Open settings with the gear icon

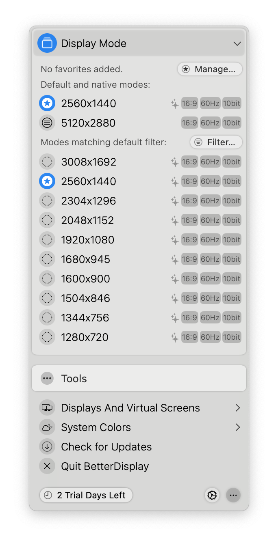pyautogui.click(x=212, y=495)
